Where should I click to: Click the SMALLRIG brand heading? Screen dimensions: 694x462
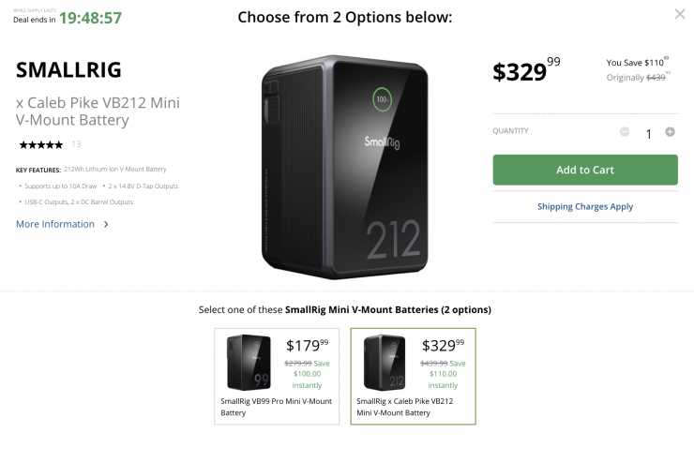(x=68, y=70)
